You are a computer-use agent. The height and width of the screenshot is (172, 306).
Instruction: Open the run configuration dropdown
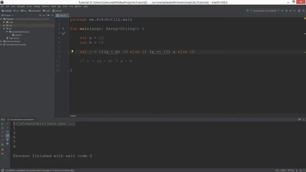pos(265,11)
